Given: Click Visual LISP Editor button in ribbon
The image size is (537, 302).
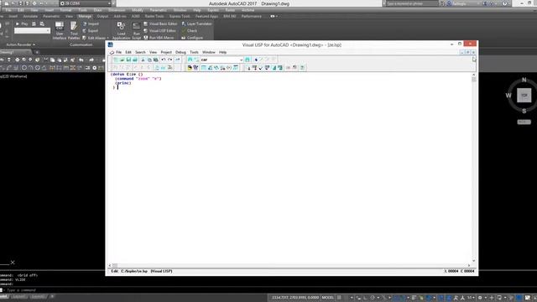Looking at the screenshot, I should click(159, 31).
